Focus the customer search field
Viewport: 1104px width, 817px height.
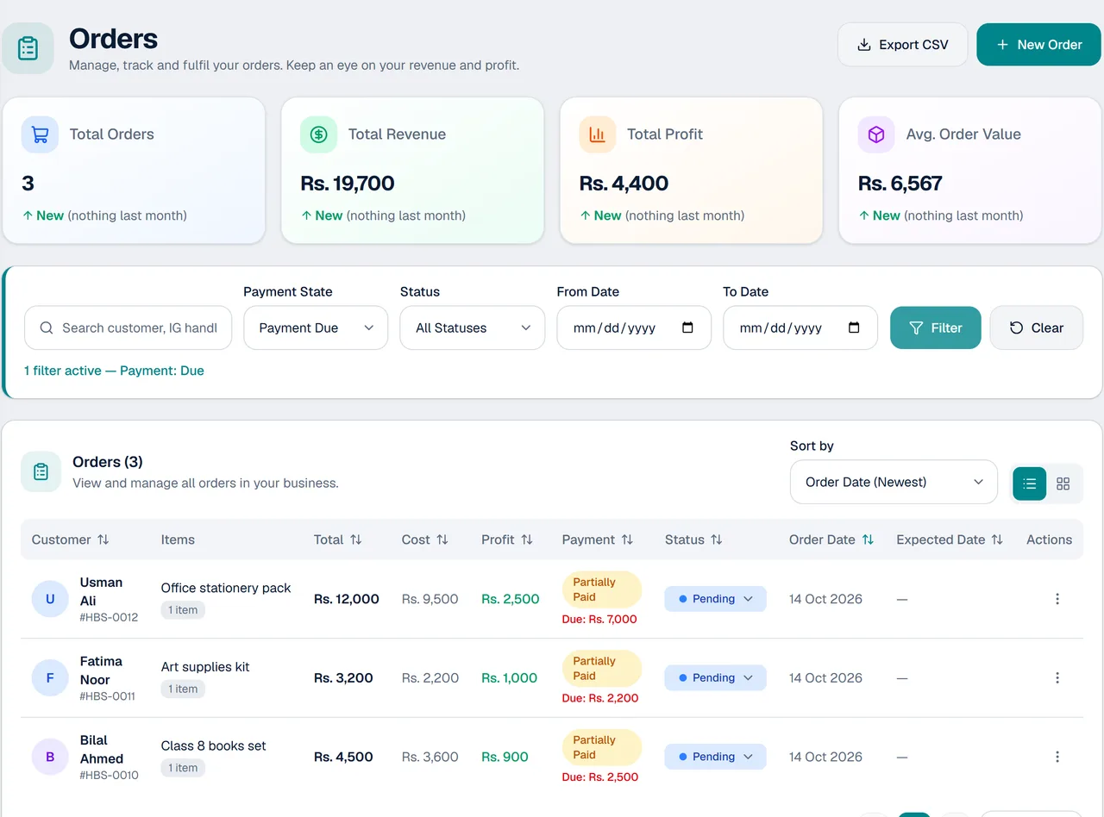(129, 327)
